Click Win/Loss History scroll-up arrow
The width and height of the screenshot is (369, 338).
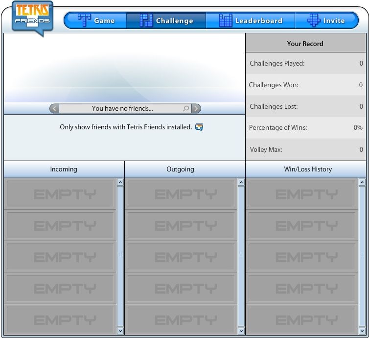[362, 182]
